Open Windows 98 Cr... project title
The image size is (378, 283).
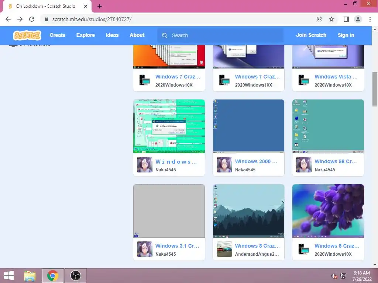coord(336,161)
